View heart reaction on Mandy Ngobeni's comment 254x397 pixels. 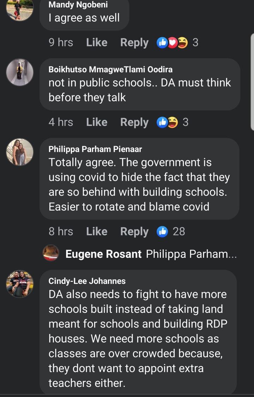[x=172, y=43]
